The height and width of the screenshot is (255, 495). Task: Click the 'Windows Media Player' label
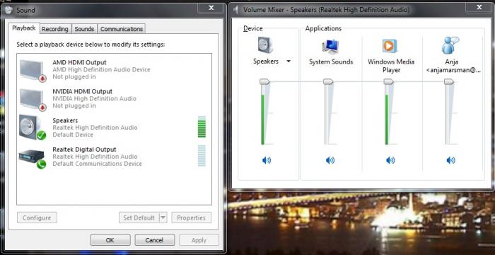[x=391, y=66]
